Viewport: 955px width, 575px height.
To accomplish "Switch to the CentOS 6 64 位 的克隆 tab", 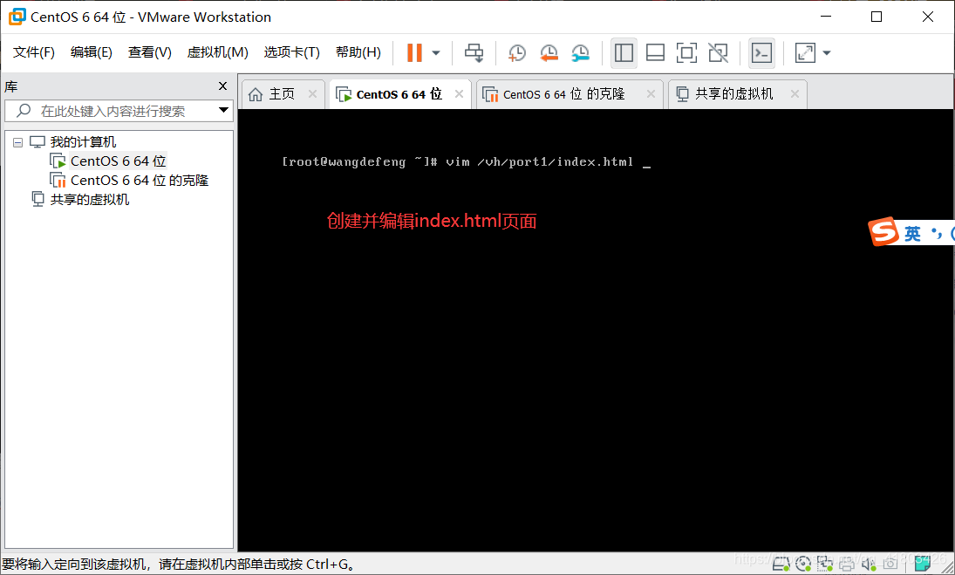I will 563,93.
